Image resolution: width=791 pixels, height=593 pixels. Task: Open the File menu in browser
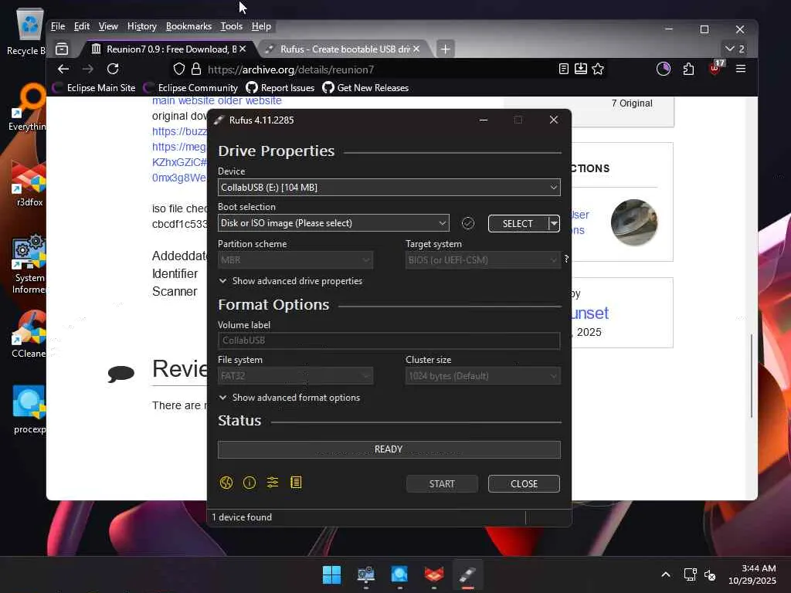(x=58, y=26)
